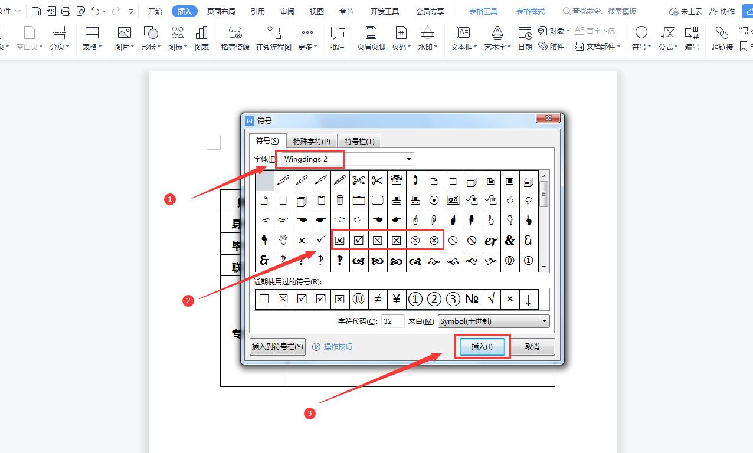Switch to the 开始 ribbon tab
753x453 pixels.
point(155,12)
